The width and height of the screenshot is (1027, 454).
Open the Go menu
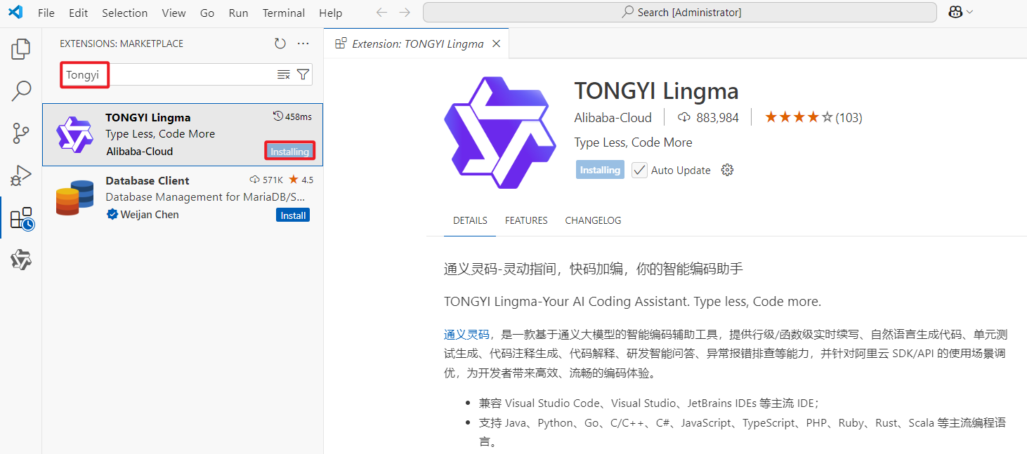tap(207, 13)
